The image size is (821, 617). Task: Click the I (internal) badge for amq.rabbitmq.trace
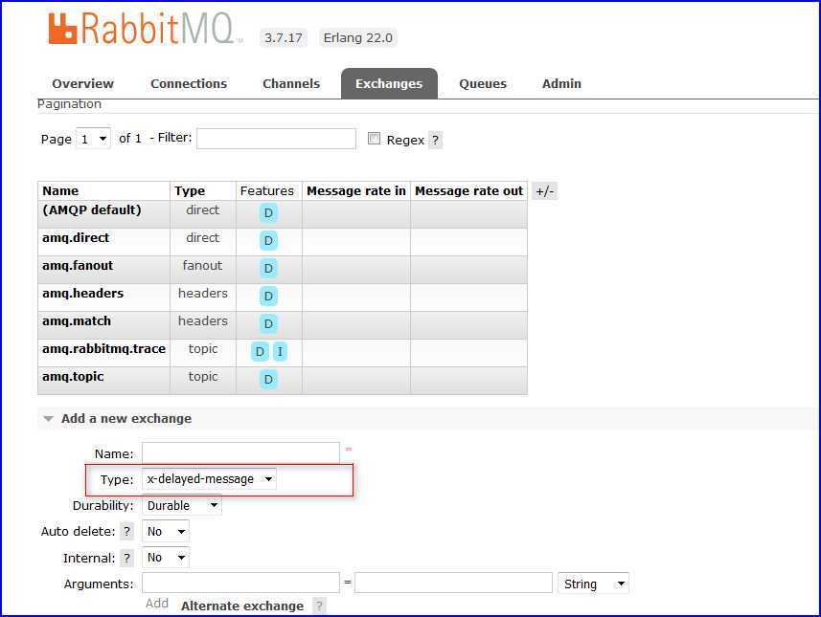coord(280,352)
